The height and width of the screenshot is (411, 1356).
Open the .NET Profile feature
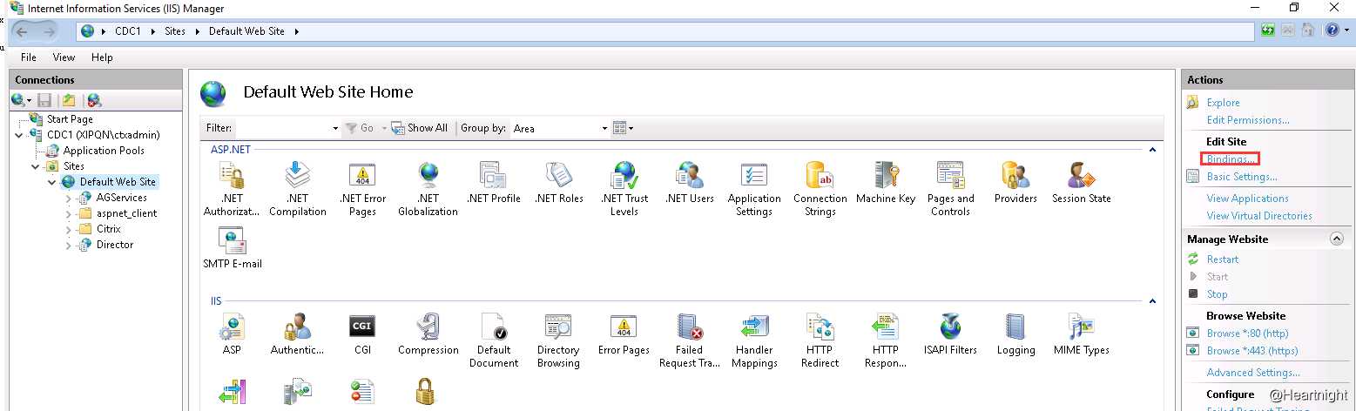tap(493, 183)
